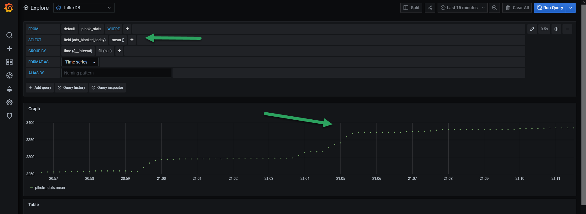The image size is (586, 214).
Task: Open Query history tab
Action: (x=71, y=88)
